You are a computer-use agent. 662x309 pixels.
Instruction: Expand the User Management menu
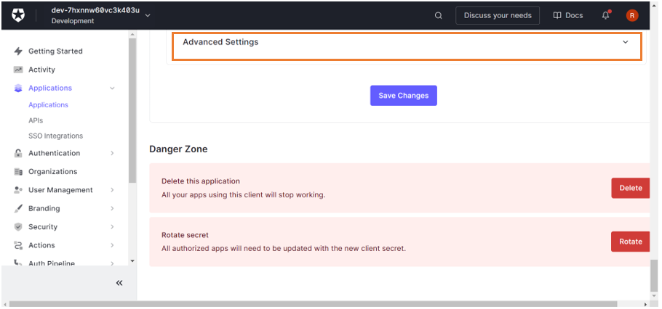pyautogui.click(x=112, y=190)
